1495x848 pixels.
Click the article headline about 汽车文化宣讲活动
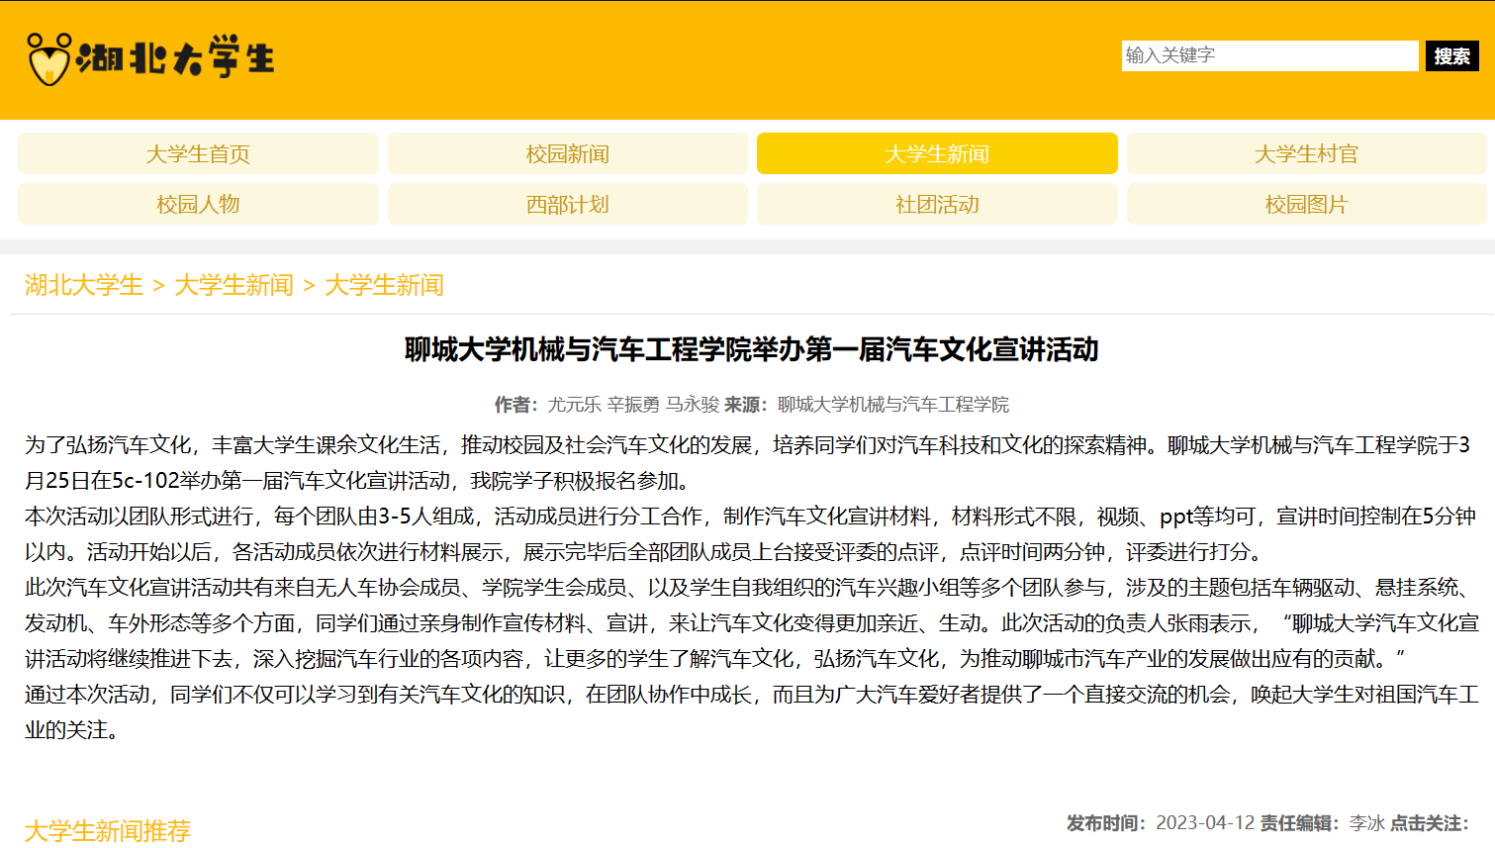[x=751, y=349]
